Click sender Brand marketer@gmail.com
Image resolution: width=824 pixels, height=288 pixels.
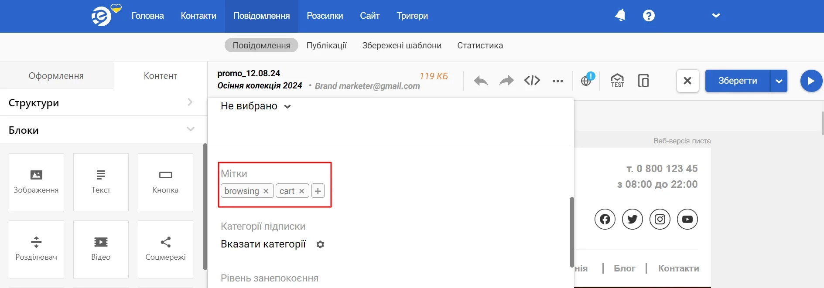click(x=367, y=86)
